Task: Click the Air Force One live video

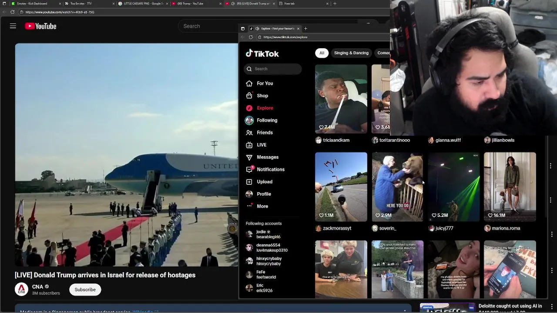Action: 127,155
